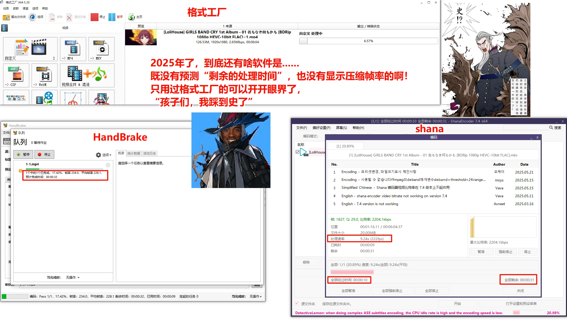Image resolution: width=567 pixels, height=326 pixels.
Task: Click the Format Factory stop icon
Action: [94, 17]
